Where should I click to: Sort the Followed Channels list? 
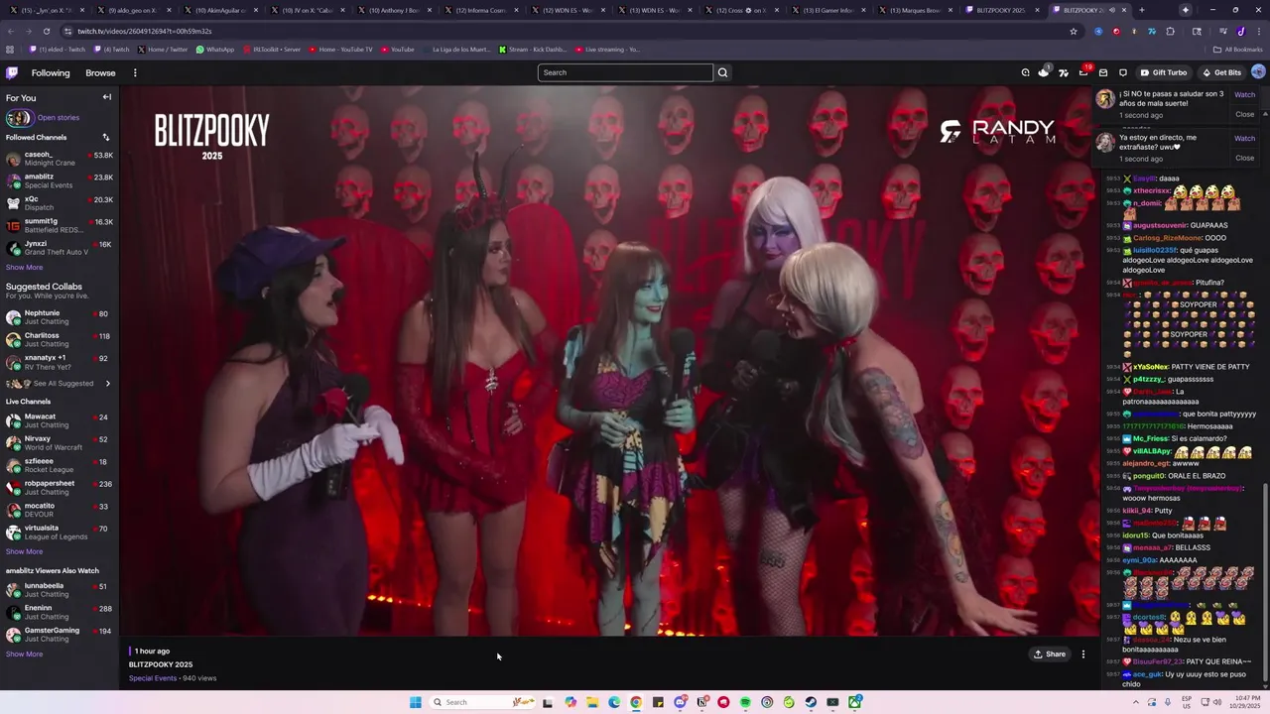[x=106, y=137]
